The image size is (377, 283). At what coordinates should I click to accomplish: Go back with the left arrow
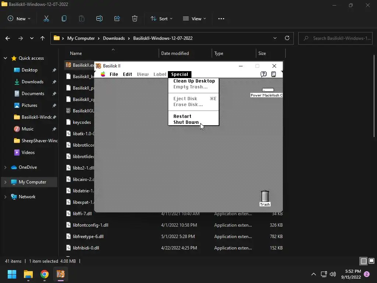(x=8, y=38)
